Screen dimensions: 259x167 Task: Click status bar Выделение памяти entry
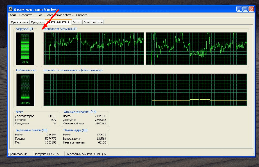(96, 154)
